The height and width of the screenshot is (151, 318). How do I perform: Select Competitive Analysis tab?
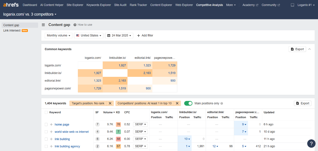(210, 5)
